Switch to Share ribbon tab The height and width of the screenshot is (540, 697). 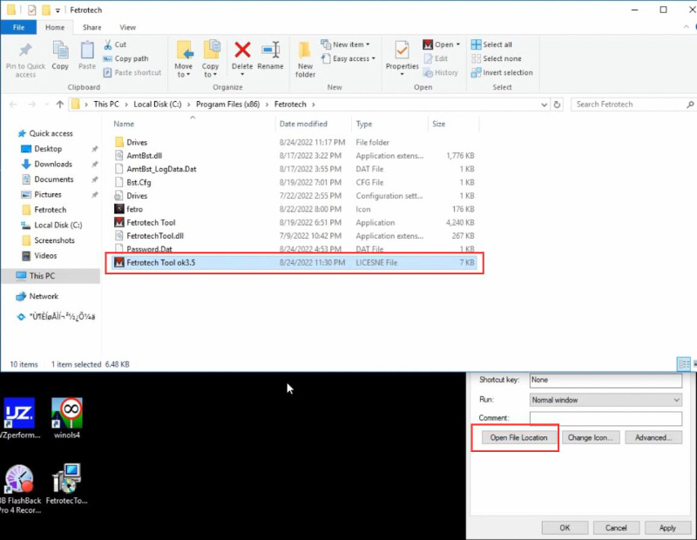(x=92, y=28)
